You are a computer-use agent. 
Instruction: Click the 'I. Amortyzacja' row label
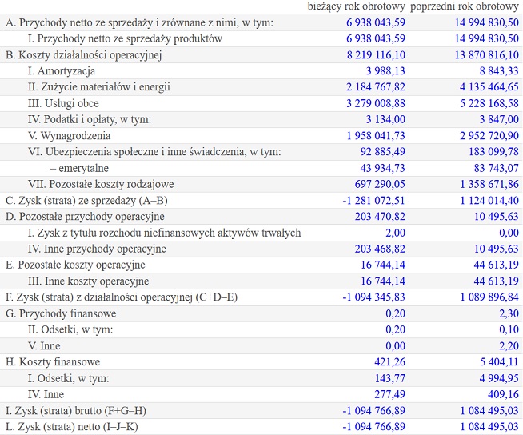coord(62,70)
